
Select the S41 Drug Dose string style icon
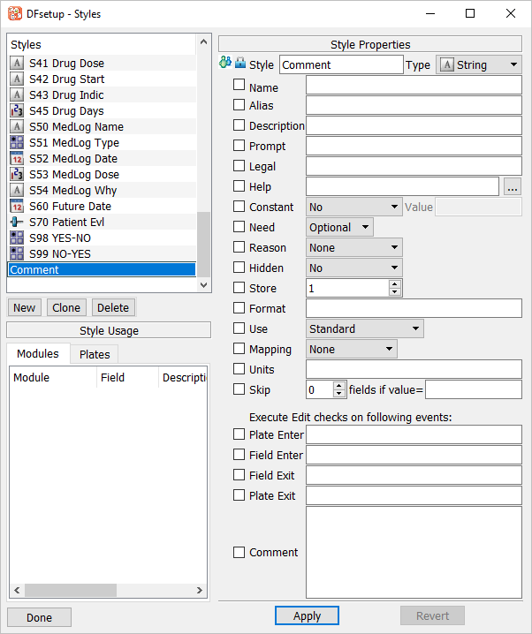click(x=17, y=64)
